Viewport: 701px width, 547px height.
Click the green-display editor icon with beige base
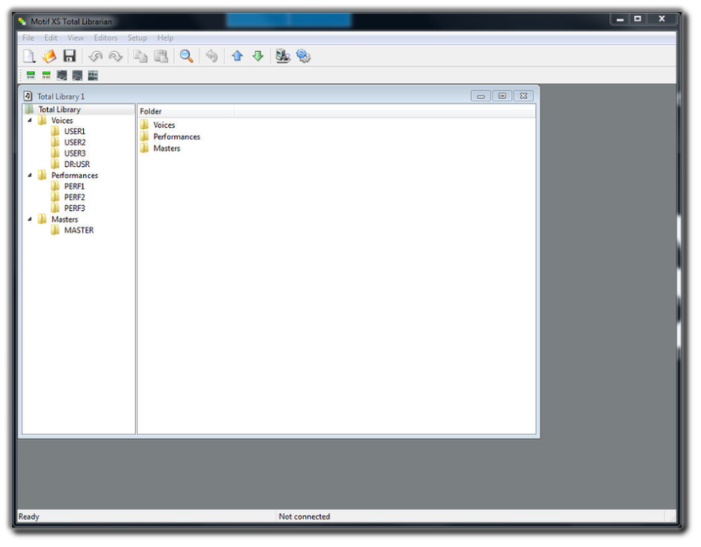46,75
